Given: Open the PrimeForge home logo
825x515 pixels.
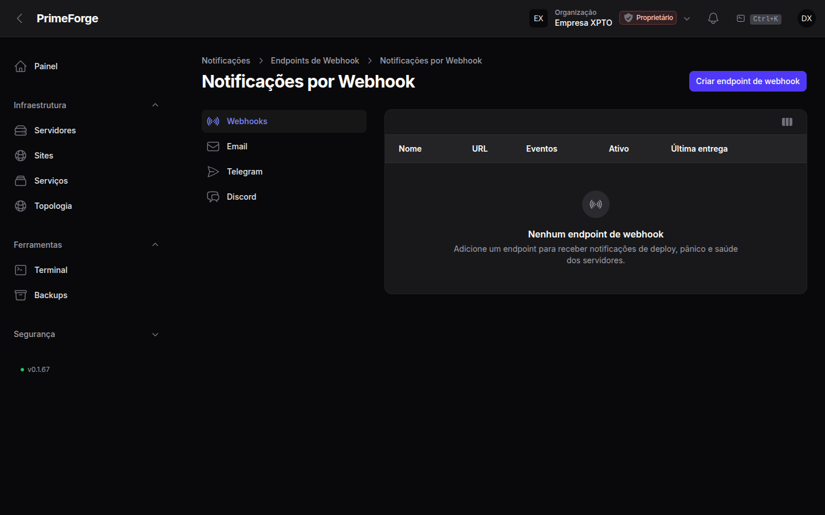Looking at the screenshot, I should (67, 18).
